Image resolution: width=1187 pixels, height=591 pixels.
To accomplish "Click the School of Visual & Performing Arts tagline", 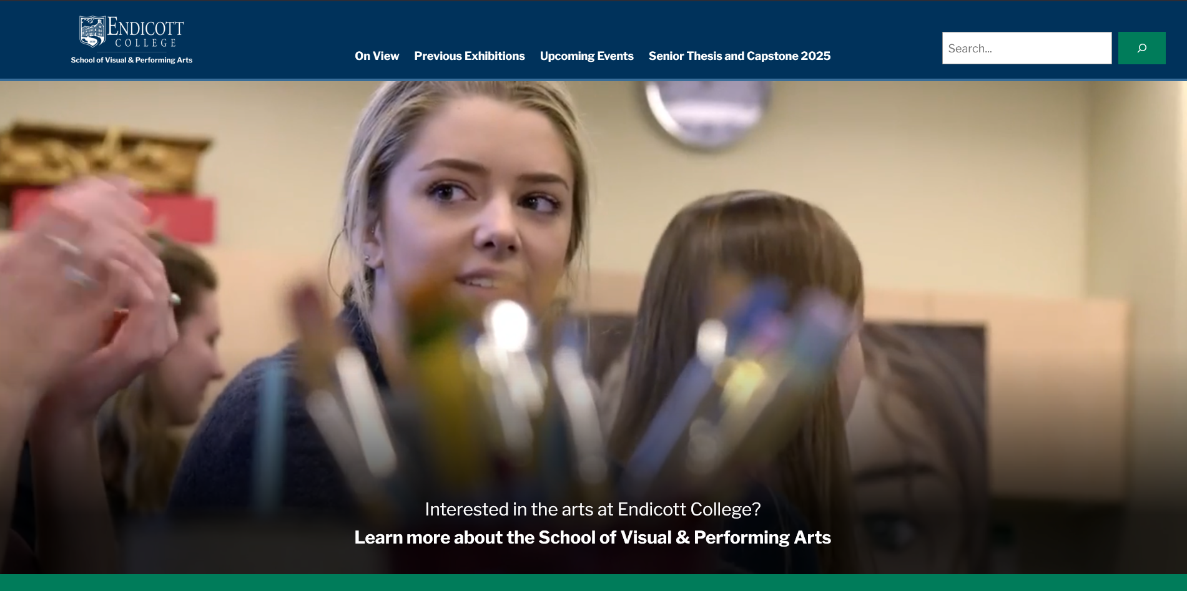I will [132, 60].
